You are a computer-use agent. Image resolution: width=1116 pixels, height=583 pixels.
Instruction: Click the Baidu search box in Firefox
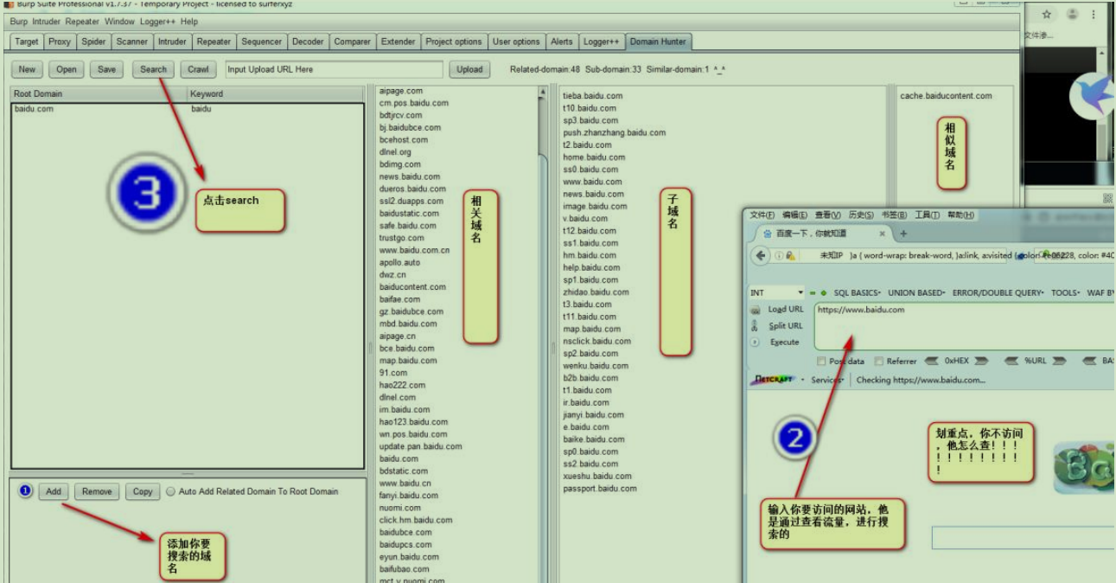1023,537
